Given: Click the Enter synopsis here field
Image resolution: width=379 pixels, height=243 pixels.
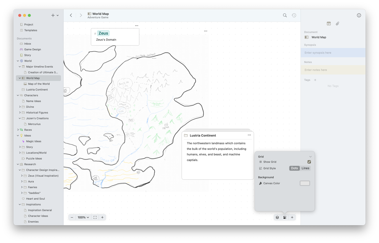Looking at the screenshot, I should click(326, 52).
